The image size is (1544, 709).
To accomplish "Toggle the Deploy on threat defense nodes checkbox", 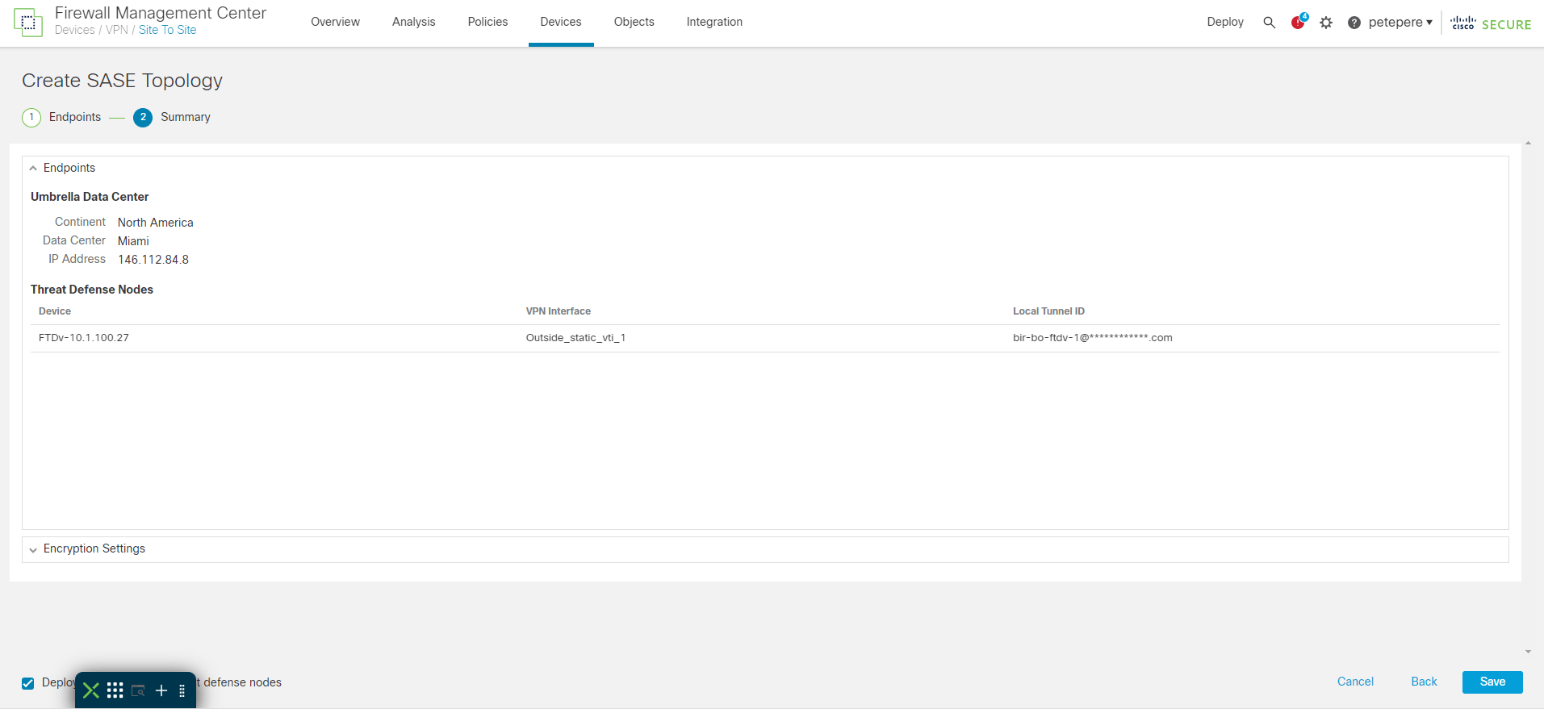I will (x=28, y=683).
